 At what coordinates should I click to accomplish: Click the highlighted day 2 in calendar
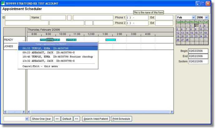[196, 26]
